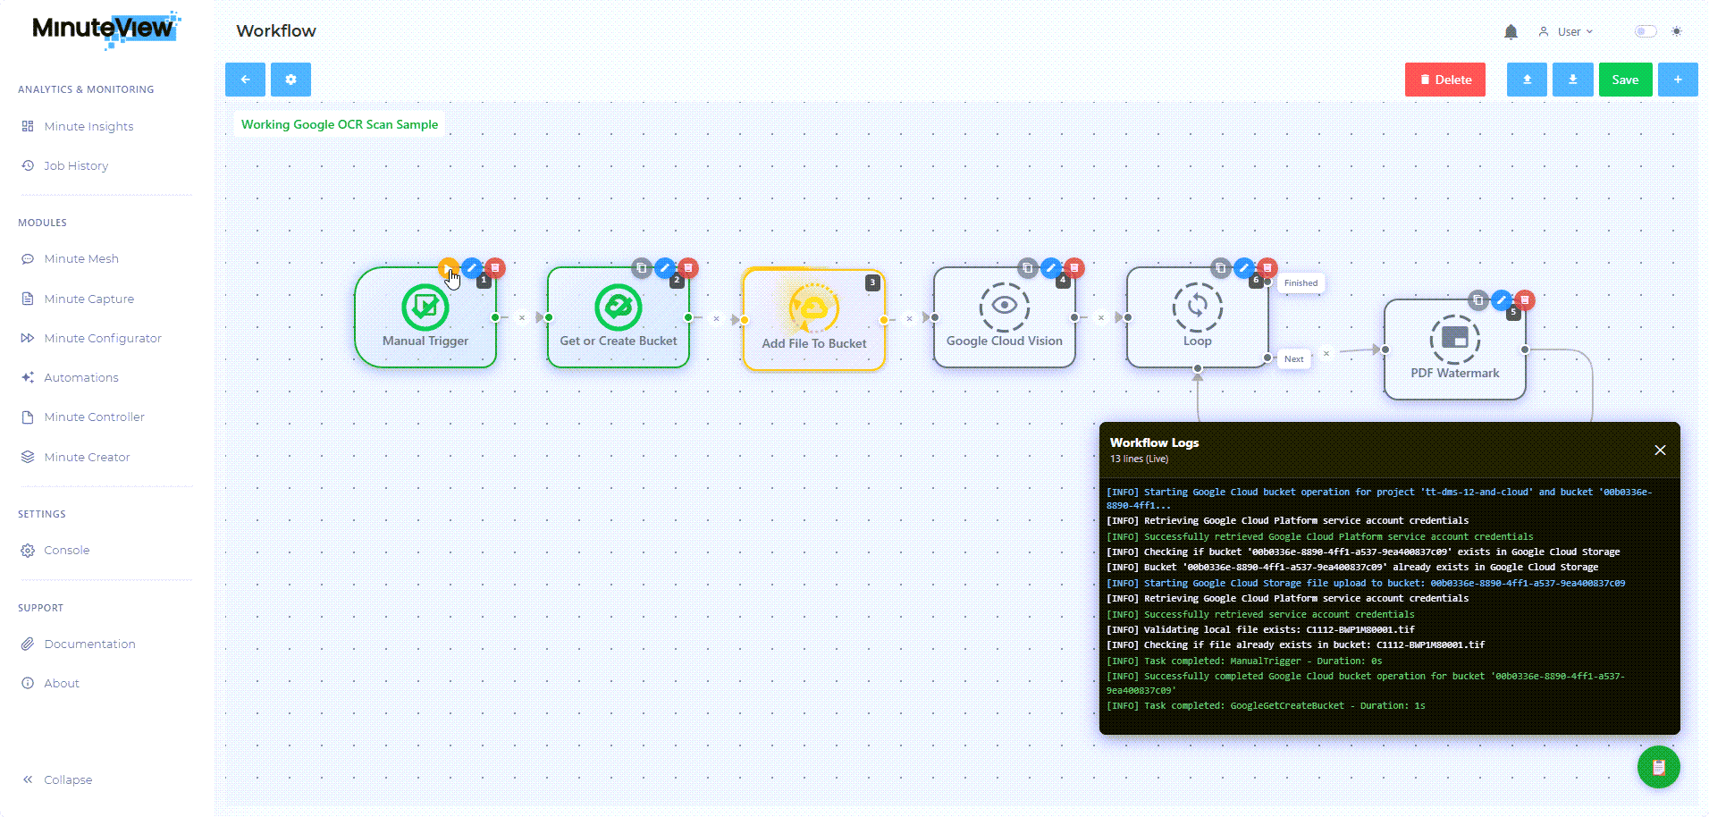Open the User account dropdown
The width and height of the screenshot is (1709, 817).
1567,31
